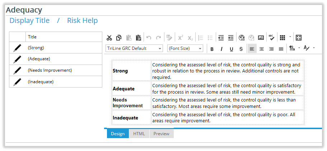Toggle full screen editor mode
This screenshot has height=151, width=327.
[x=299, y=38]
